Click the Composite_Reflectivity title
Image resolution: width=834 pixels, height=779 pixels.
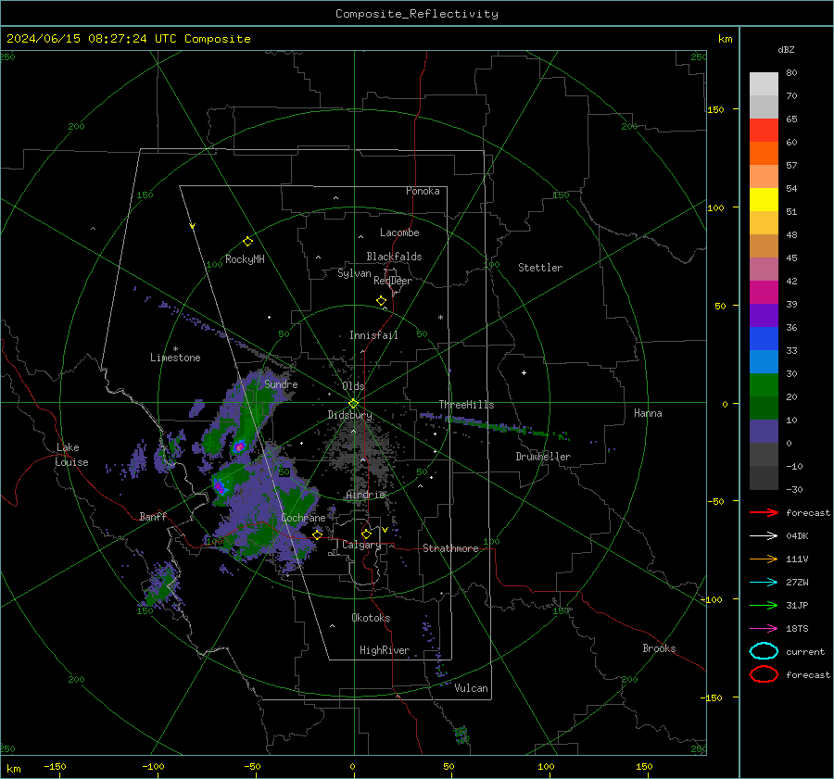tap(417, 14)
